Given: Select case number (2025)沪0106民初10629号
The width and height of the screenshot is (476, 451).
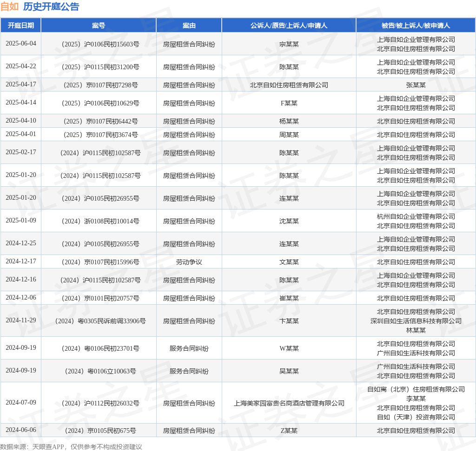Looking at the screenshot, I should [x=100, y=104].
